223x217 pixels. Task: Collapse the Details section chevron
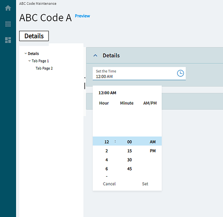tap(95, 56)
